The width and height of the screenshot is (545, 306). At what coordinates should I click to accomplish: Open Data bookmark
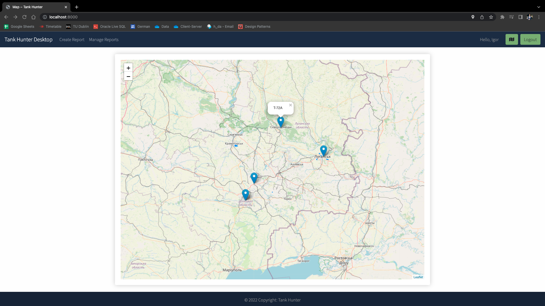point(162,27)
